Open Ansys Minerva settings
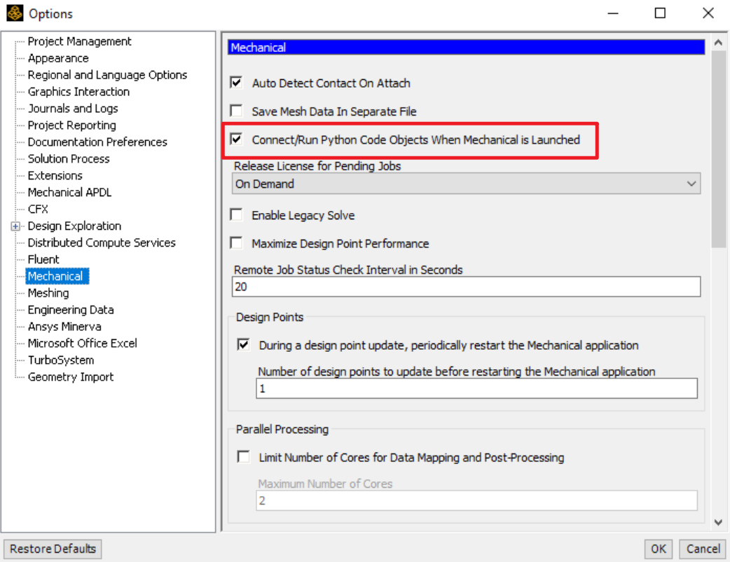Screen dimensions: 730x562 64,327
